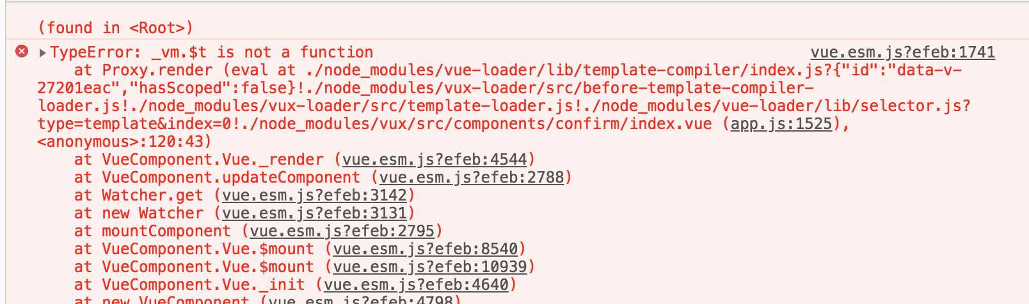Click the "at mountComponent" stack frame text
Viewport: 1029px width, 304px height.
click(x=152, y=231)
